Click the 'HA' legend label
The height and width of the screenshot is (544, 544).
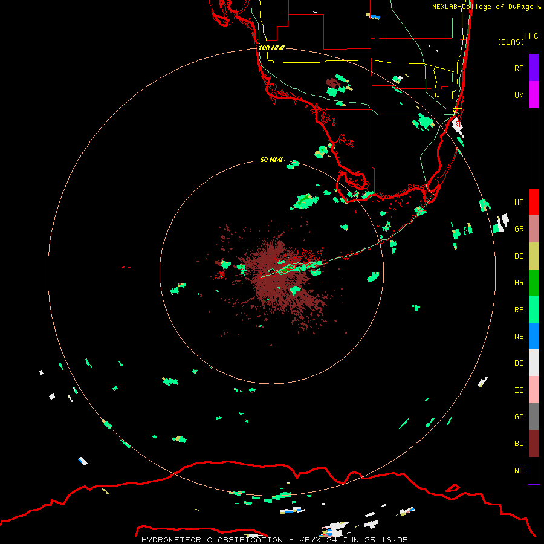(519, 202)
